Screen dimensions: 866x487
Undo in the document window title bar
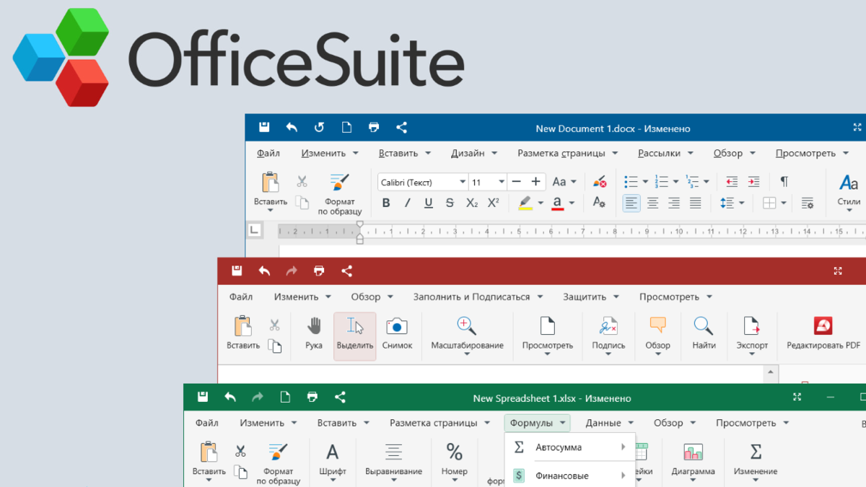[x=292, y=128]
